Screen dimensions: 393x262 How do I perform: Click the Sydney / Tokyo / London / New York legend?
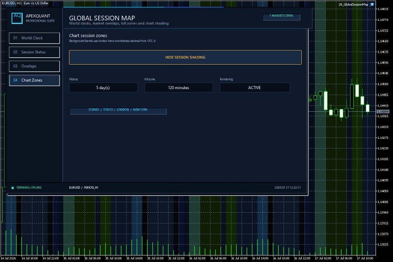(x=118, y=111)
